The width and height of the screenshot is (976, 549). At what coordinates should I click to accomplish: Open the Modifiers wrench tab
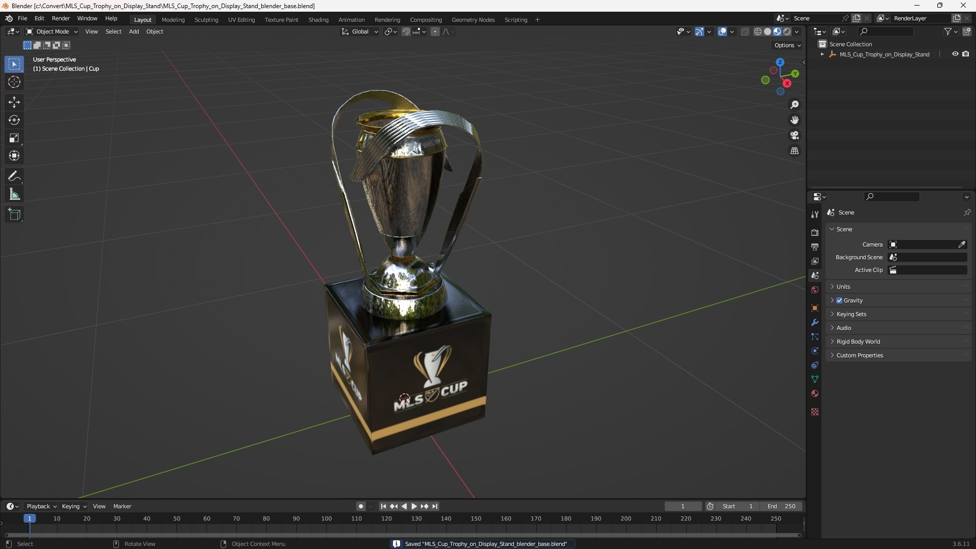click(815, 322)
